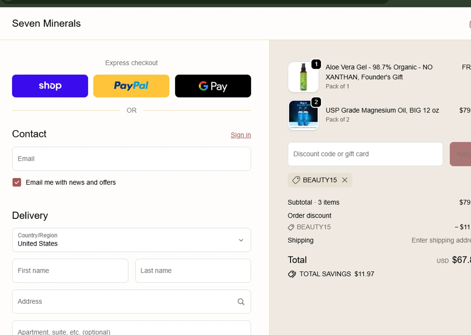Click the 'Delivery' heading

[x=30, y=216]
